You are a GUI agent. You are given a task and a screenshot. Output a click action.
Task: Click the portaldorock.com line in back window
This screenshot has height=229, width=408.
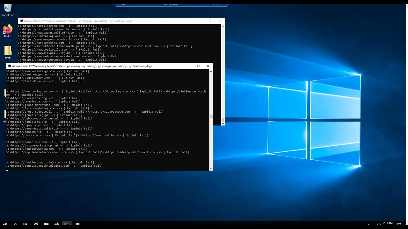[58, 26]
